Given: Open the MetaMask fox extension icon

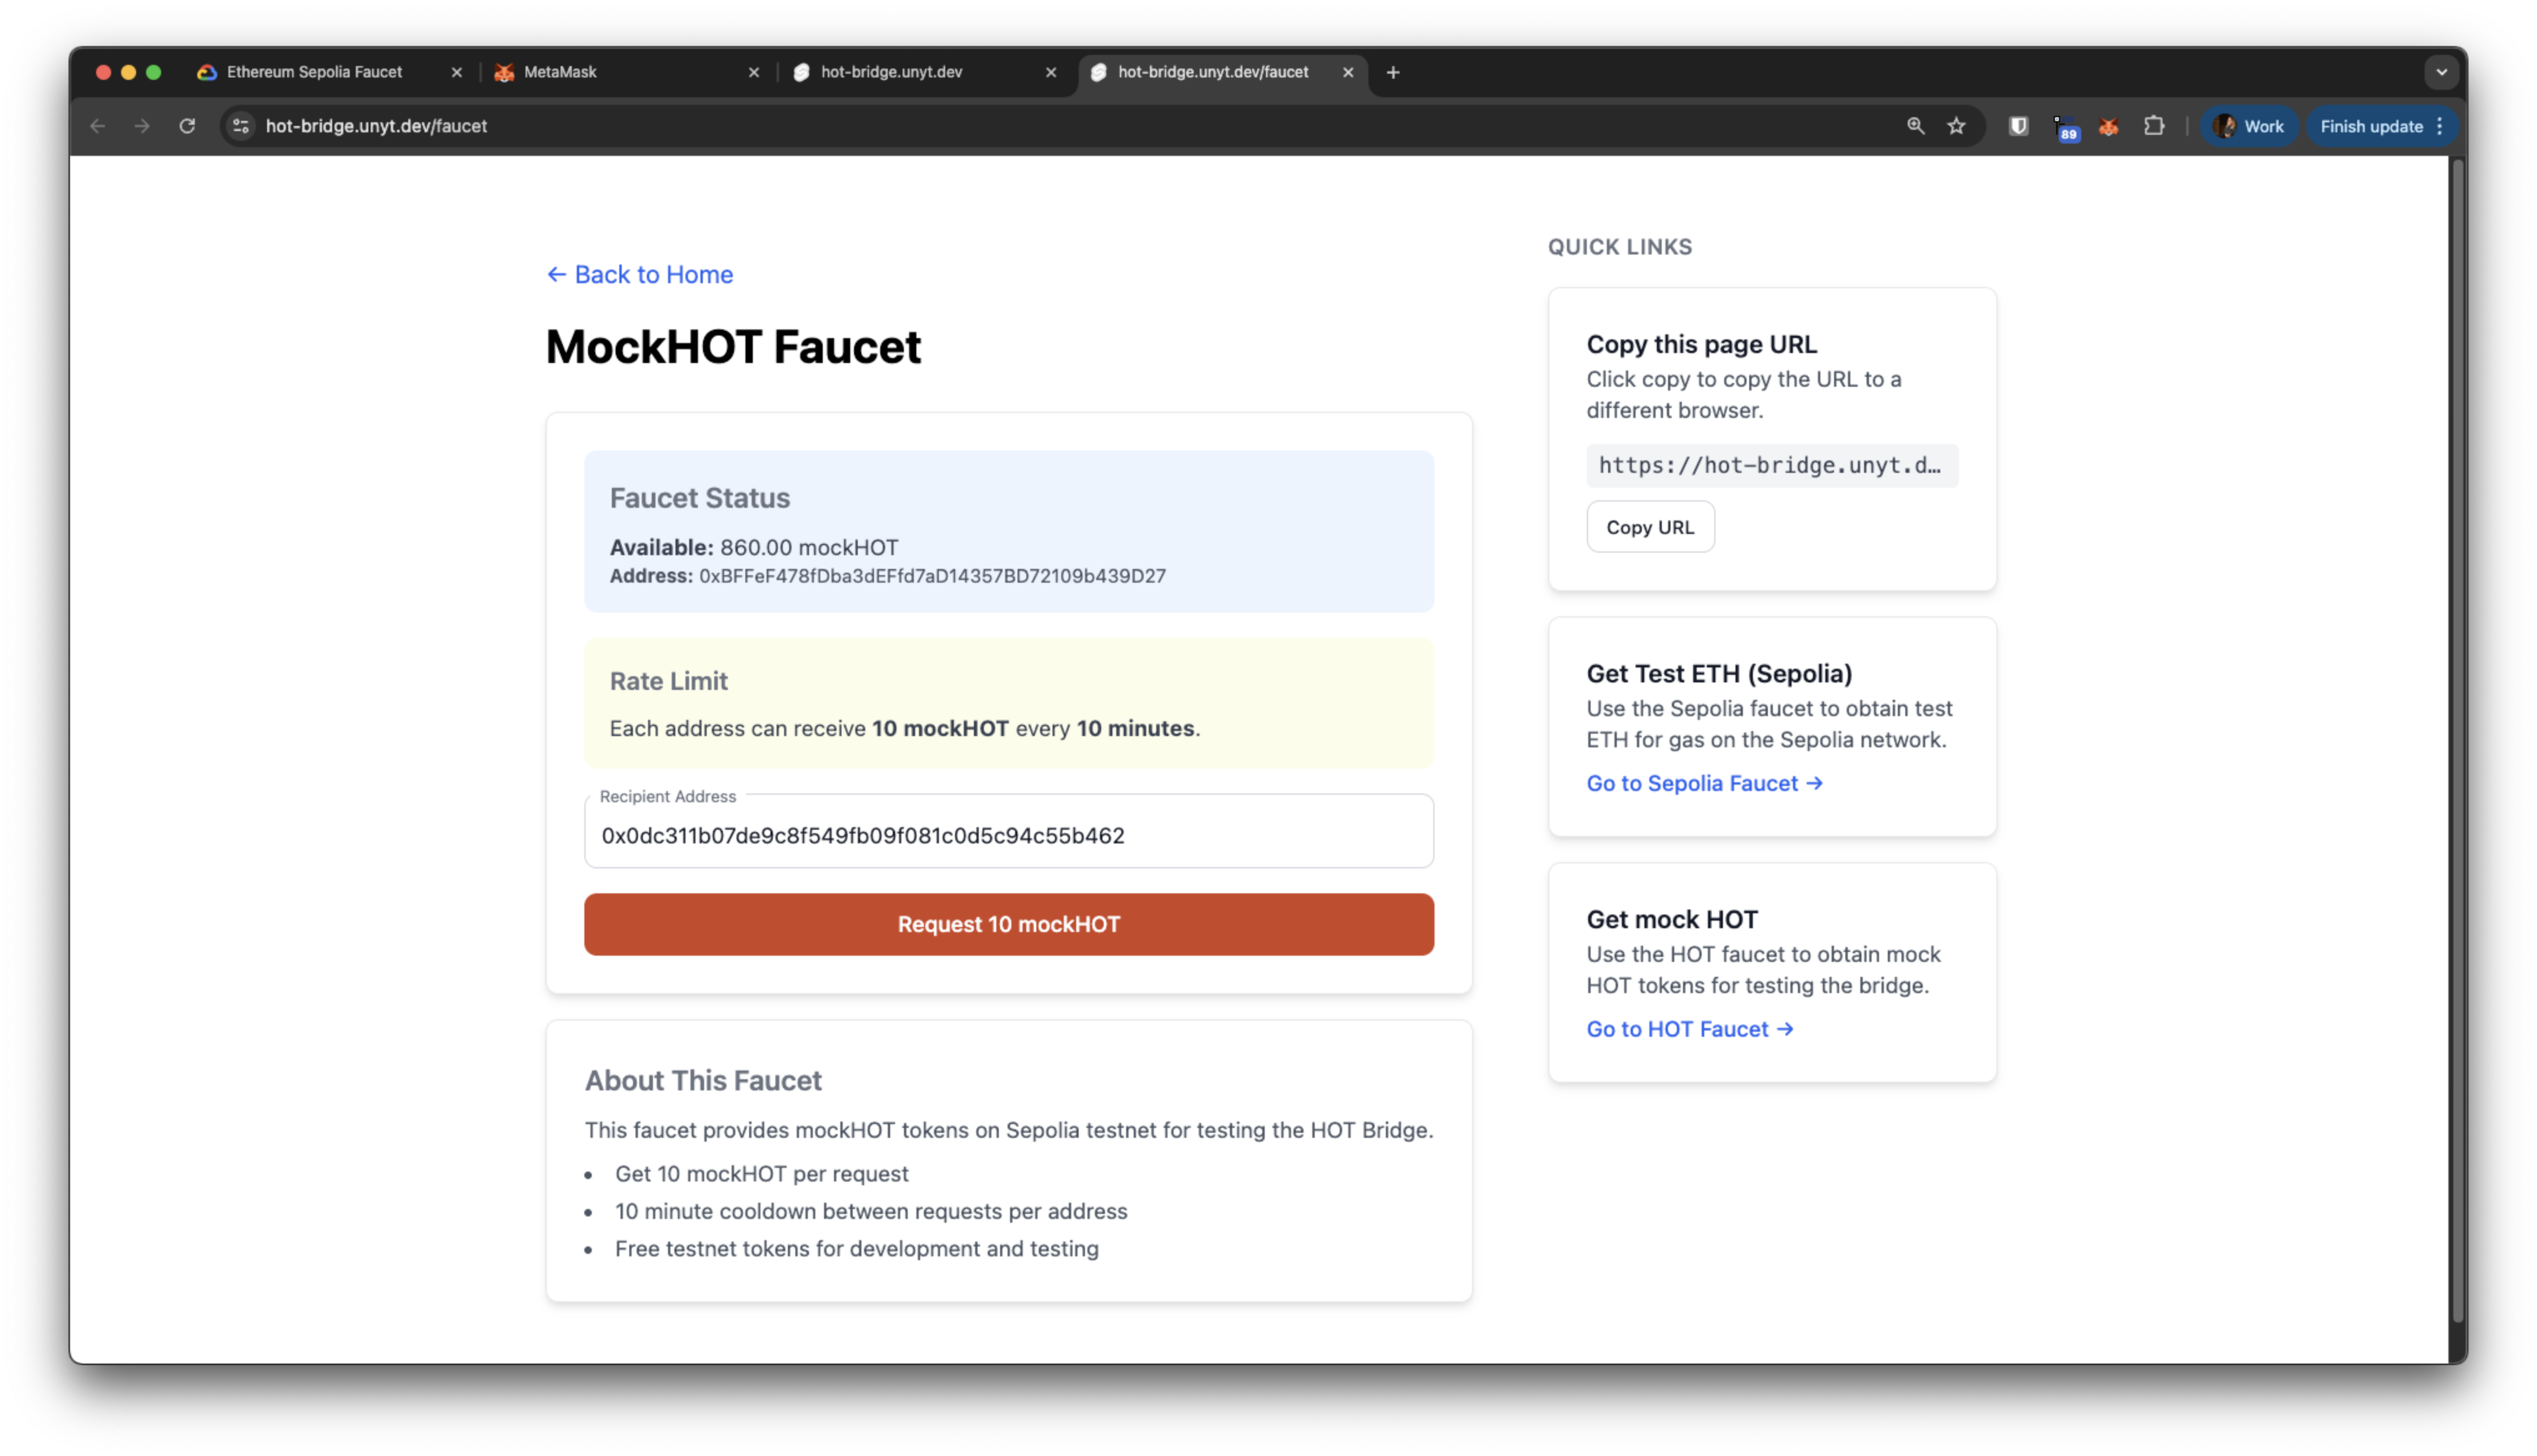Looking at the screenshot, I should tap(2109, 126).
